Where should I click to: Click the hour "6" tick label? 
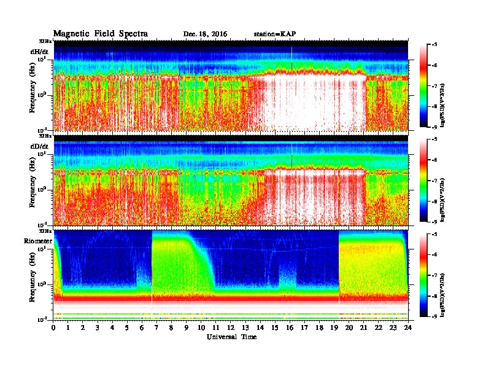click(x=142, y=327)
